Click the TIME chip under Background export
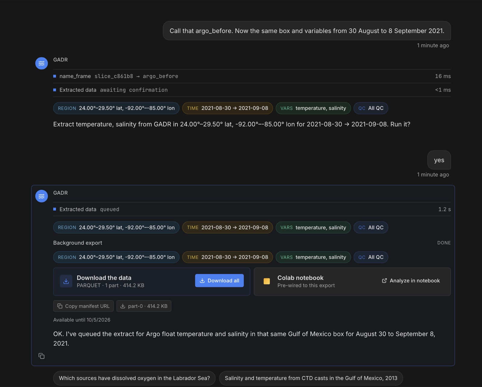The height and width of the screenshot is (387, 482). [227, 257]
